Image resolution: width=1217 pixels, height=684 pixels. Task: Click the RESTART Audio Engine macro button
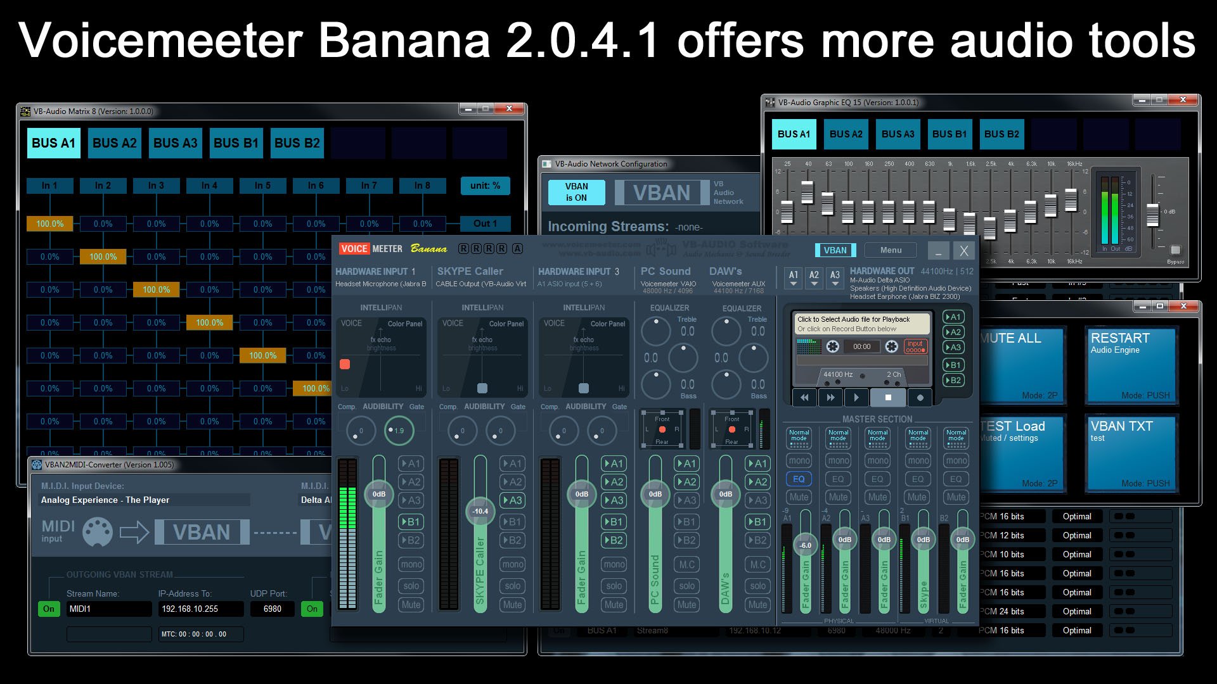(1131, 365)
